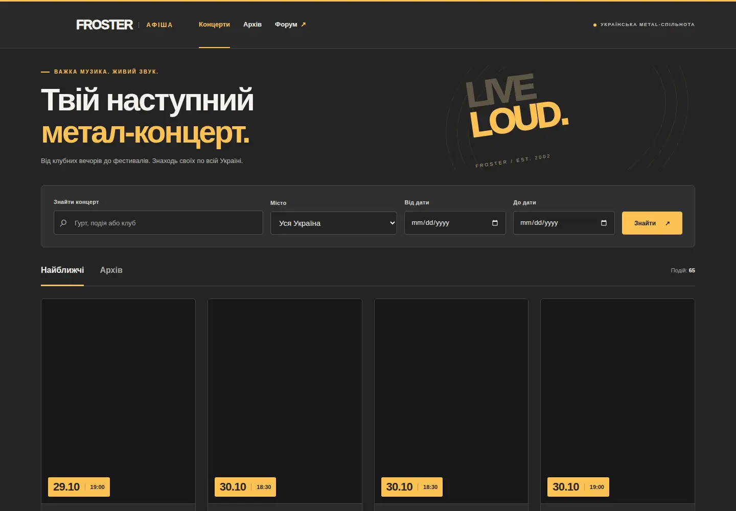Open the second event card, dated 30.10 18:30

pos(285,404)
